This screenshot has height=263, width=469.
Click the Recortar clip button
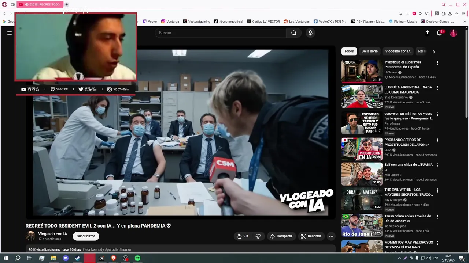pyautogui.click(x=311, y=236)
